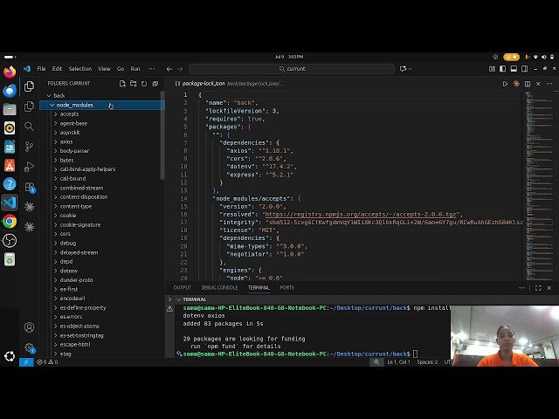Viewport: 559px width, 419px height.
Task: Toggle the bottom panel visibility
Action: point(514,69)
